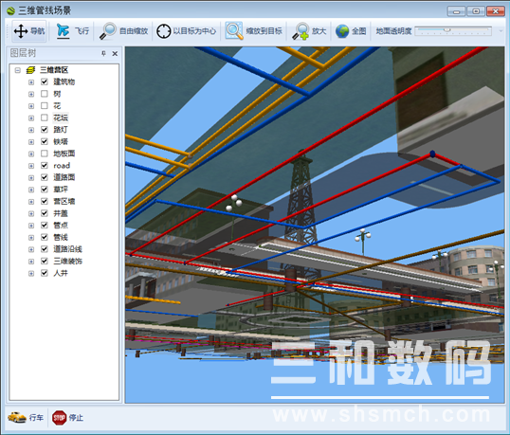
Task: Expand the 铁塔 tree node
Action: tap(31, 142)
